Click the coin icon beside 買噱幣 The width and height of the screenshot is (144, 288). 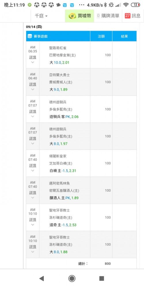pos(72,16)
